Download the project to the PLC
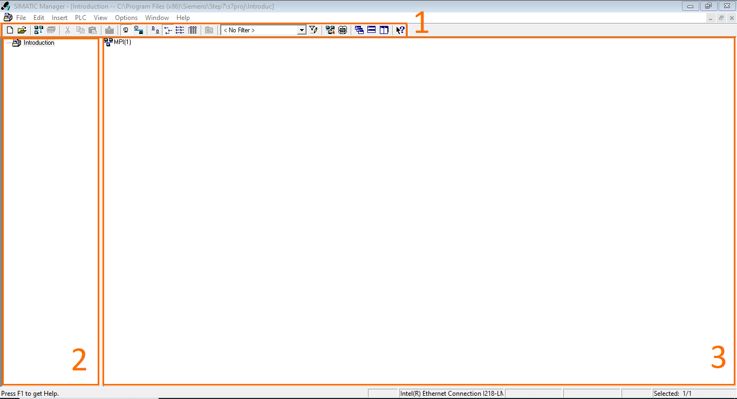Screen dimensions: 737x399 [110, 30]
